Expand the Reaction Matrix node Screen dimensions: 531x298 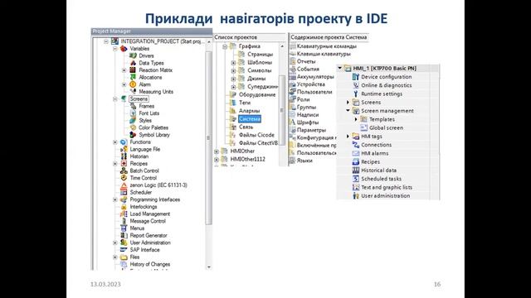pyautogui.click(x=124, y=70)
